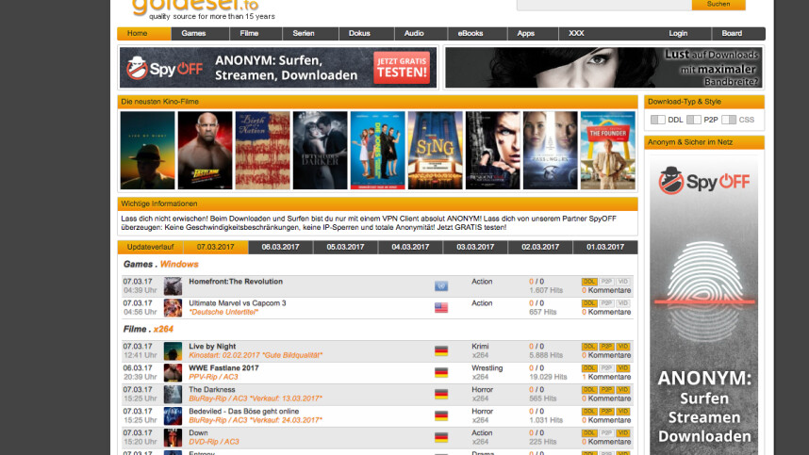This screenshot has height=455, width=809.
Task: Click the US flag for Ultimate Marvel vs Capcom 3
Action: click(x=441, y=308)
